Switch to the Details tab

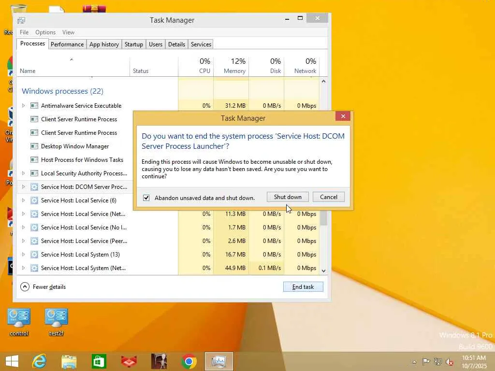coord(176,44)
